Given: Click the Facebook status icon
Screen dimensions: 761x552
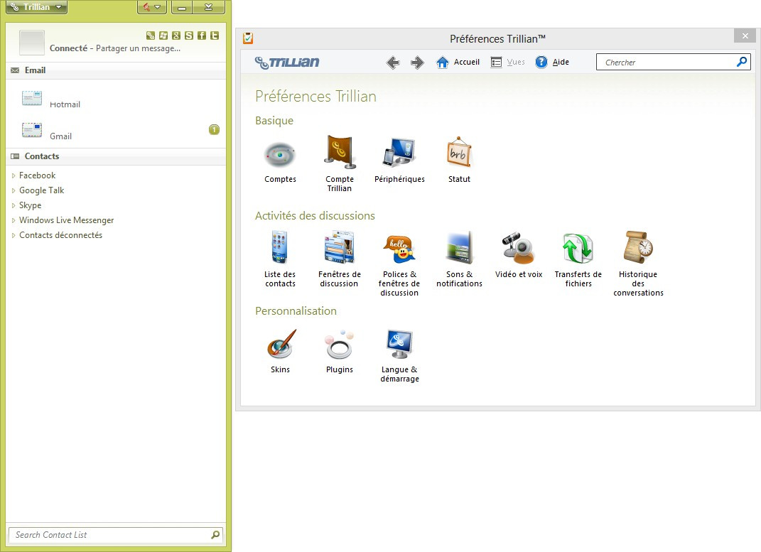Looking at the screenshot, I should [x=202, y=36].
